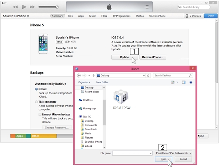Screen dimensions: 219x167
Task: Refresh the Desktop folder listing
Action: [x=148, y=76]
